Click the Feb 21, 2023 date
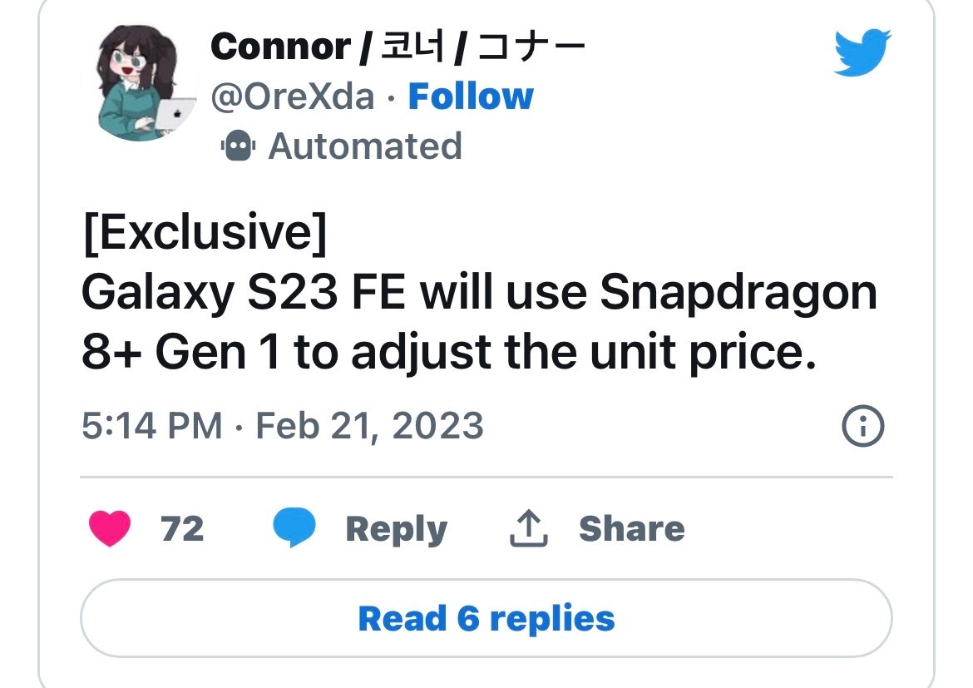973x688 pixels. point(369,427)
